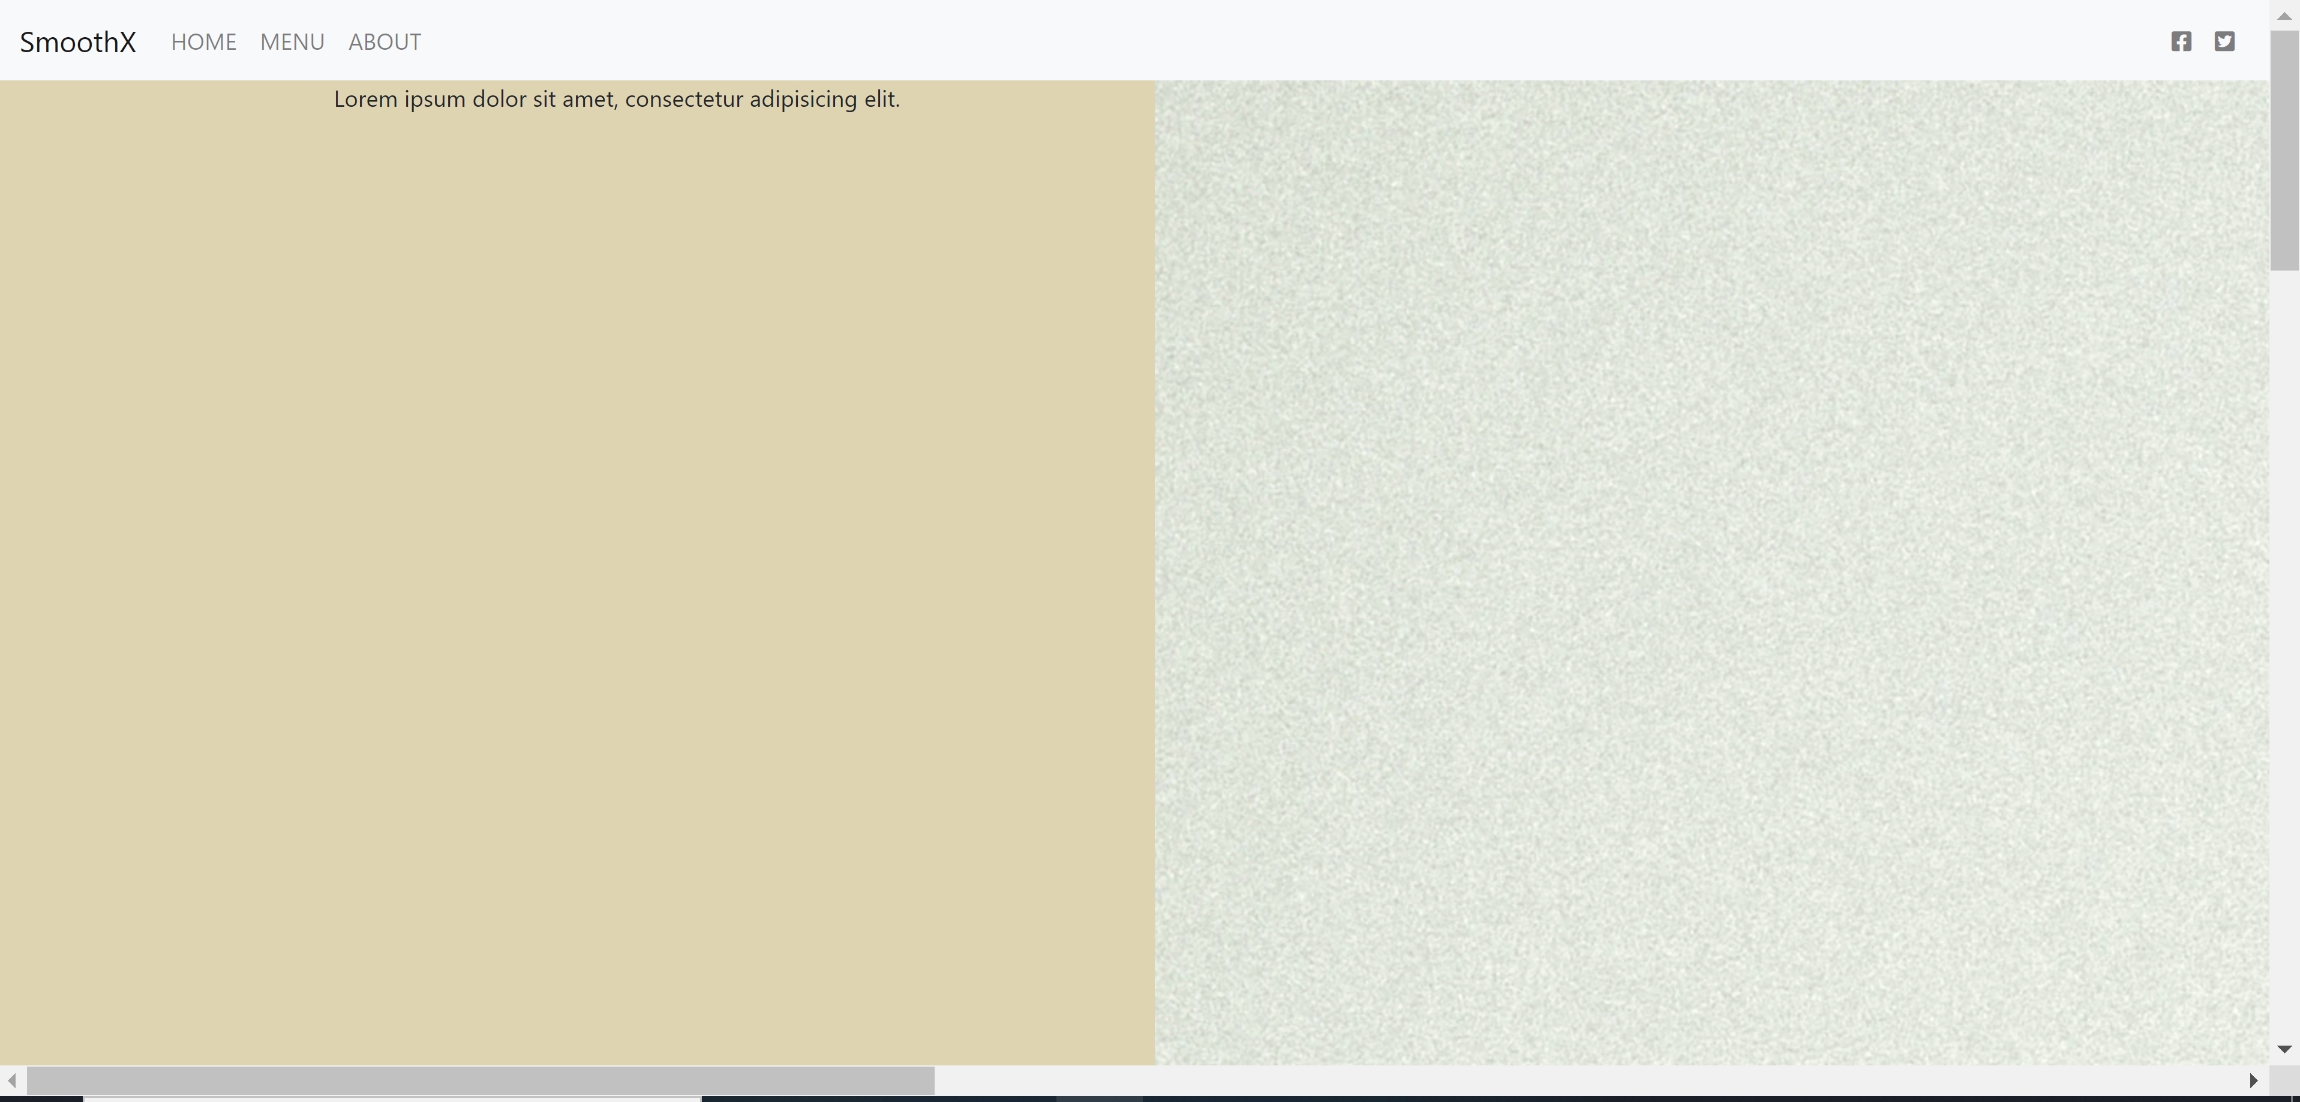Open the MENU nav item
Viewport: 2300px width, 1102px height.
[x=292, y=42]
